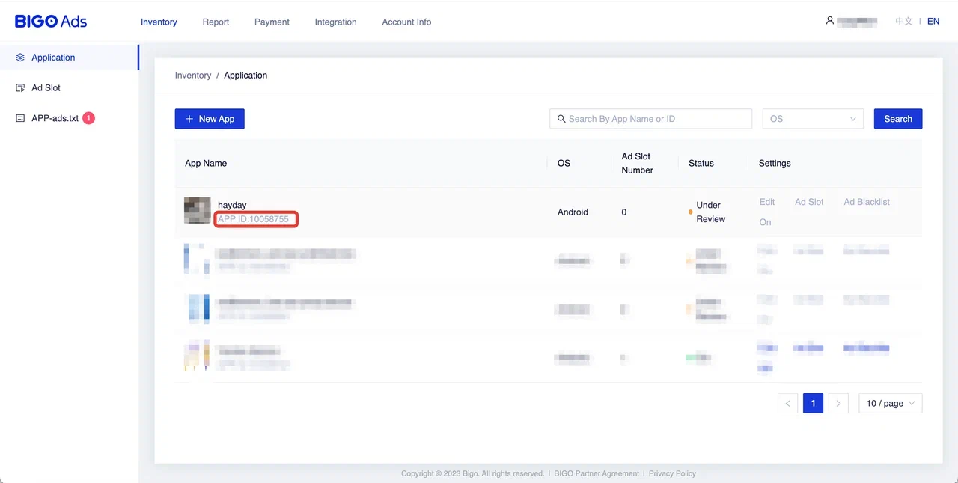Click the BIGO Ads logo
The image size is (958, 483).
(x=51, y=22)
